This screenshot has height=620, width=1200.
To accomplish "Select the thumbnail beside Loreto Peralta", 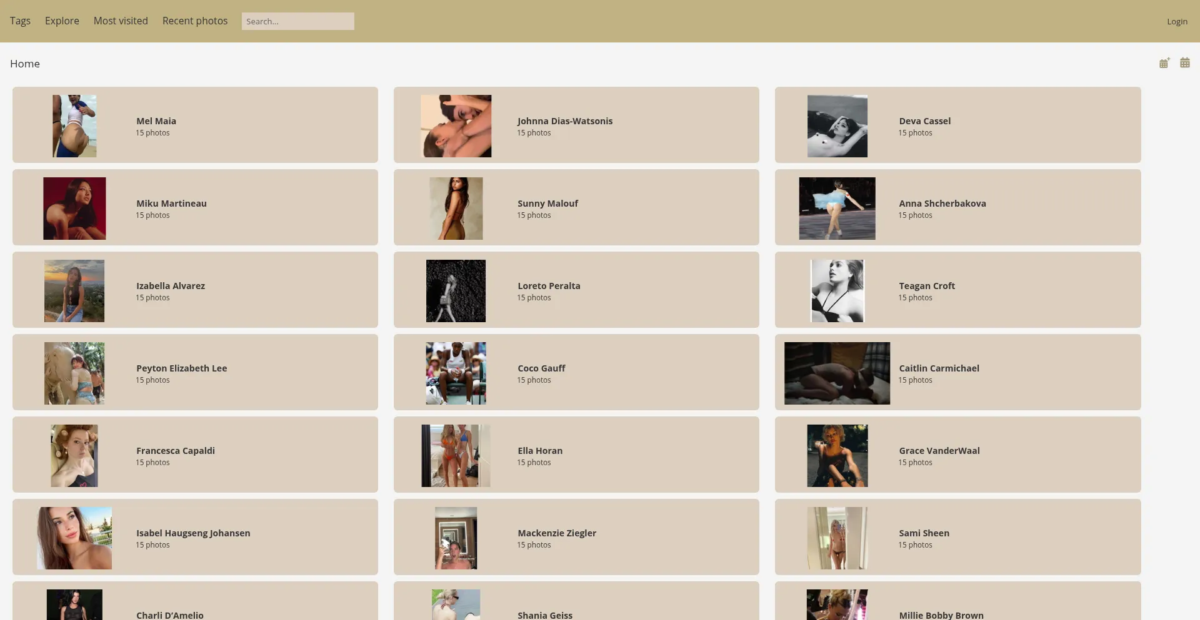I will [x=456, y=291].
